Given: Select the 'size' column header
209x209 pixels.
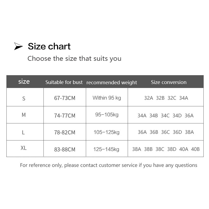Looking at the screenshot, I should (x=24, y=82).
